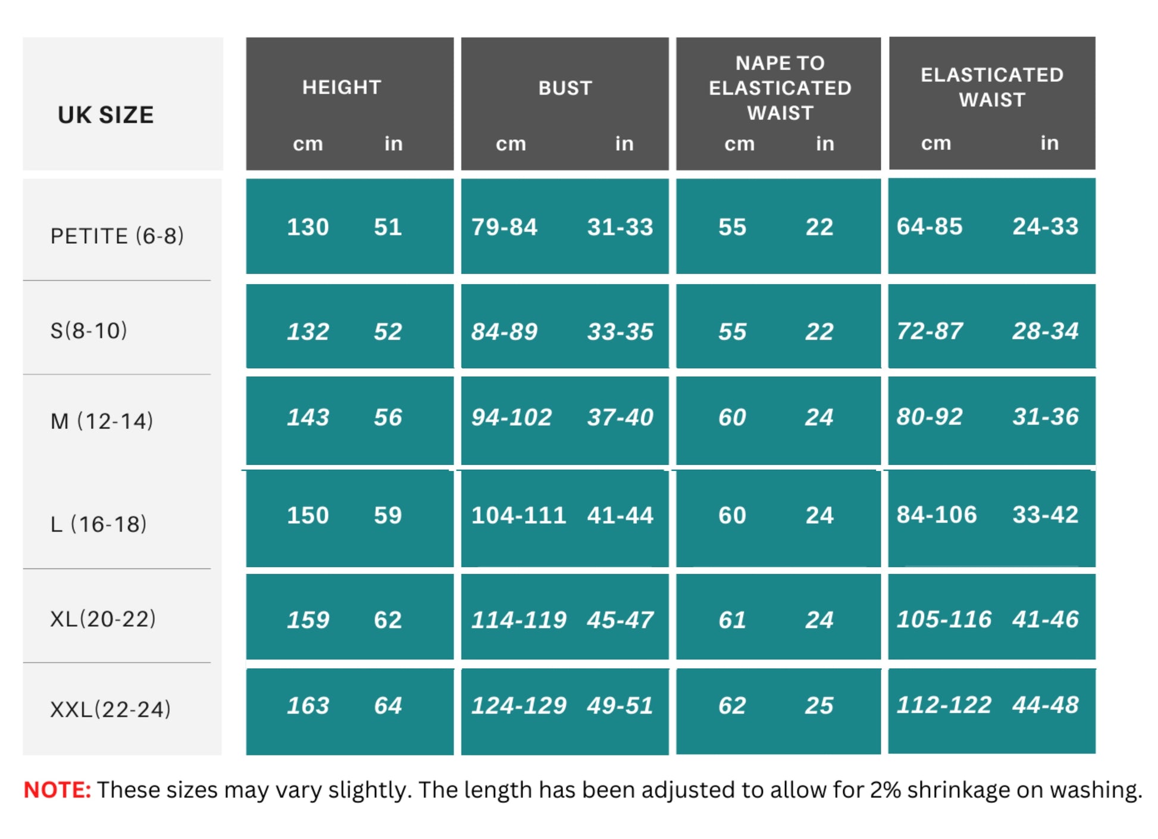Select the M (12-14) size label

(102, 421)
